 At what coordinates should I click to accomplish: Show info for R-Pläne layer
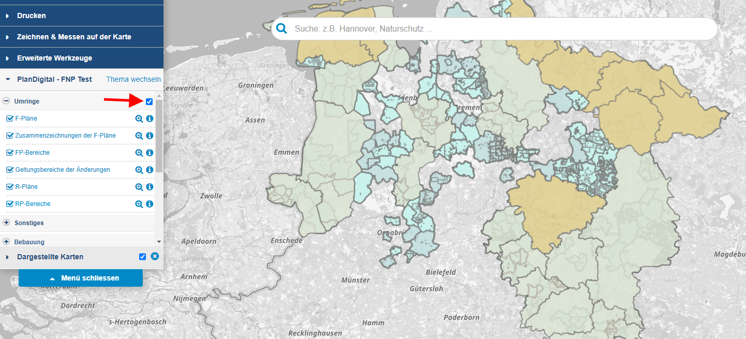pyautogui.click(x=150, y=187)
